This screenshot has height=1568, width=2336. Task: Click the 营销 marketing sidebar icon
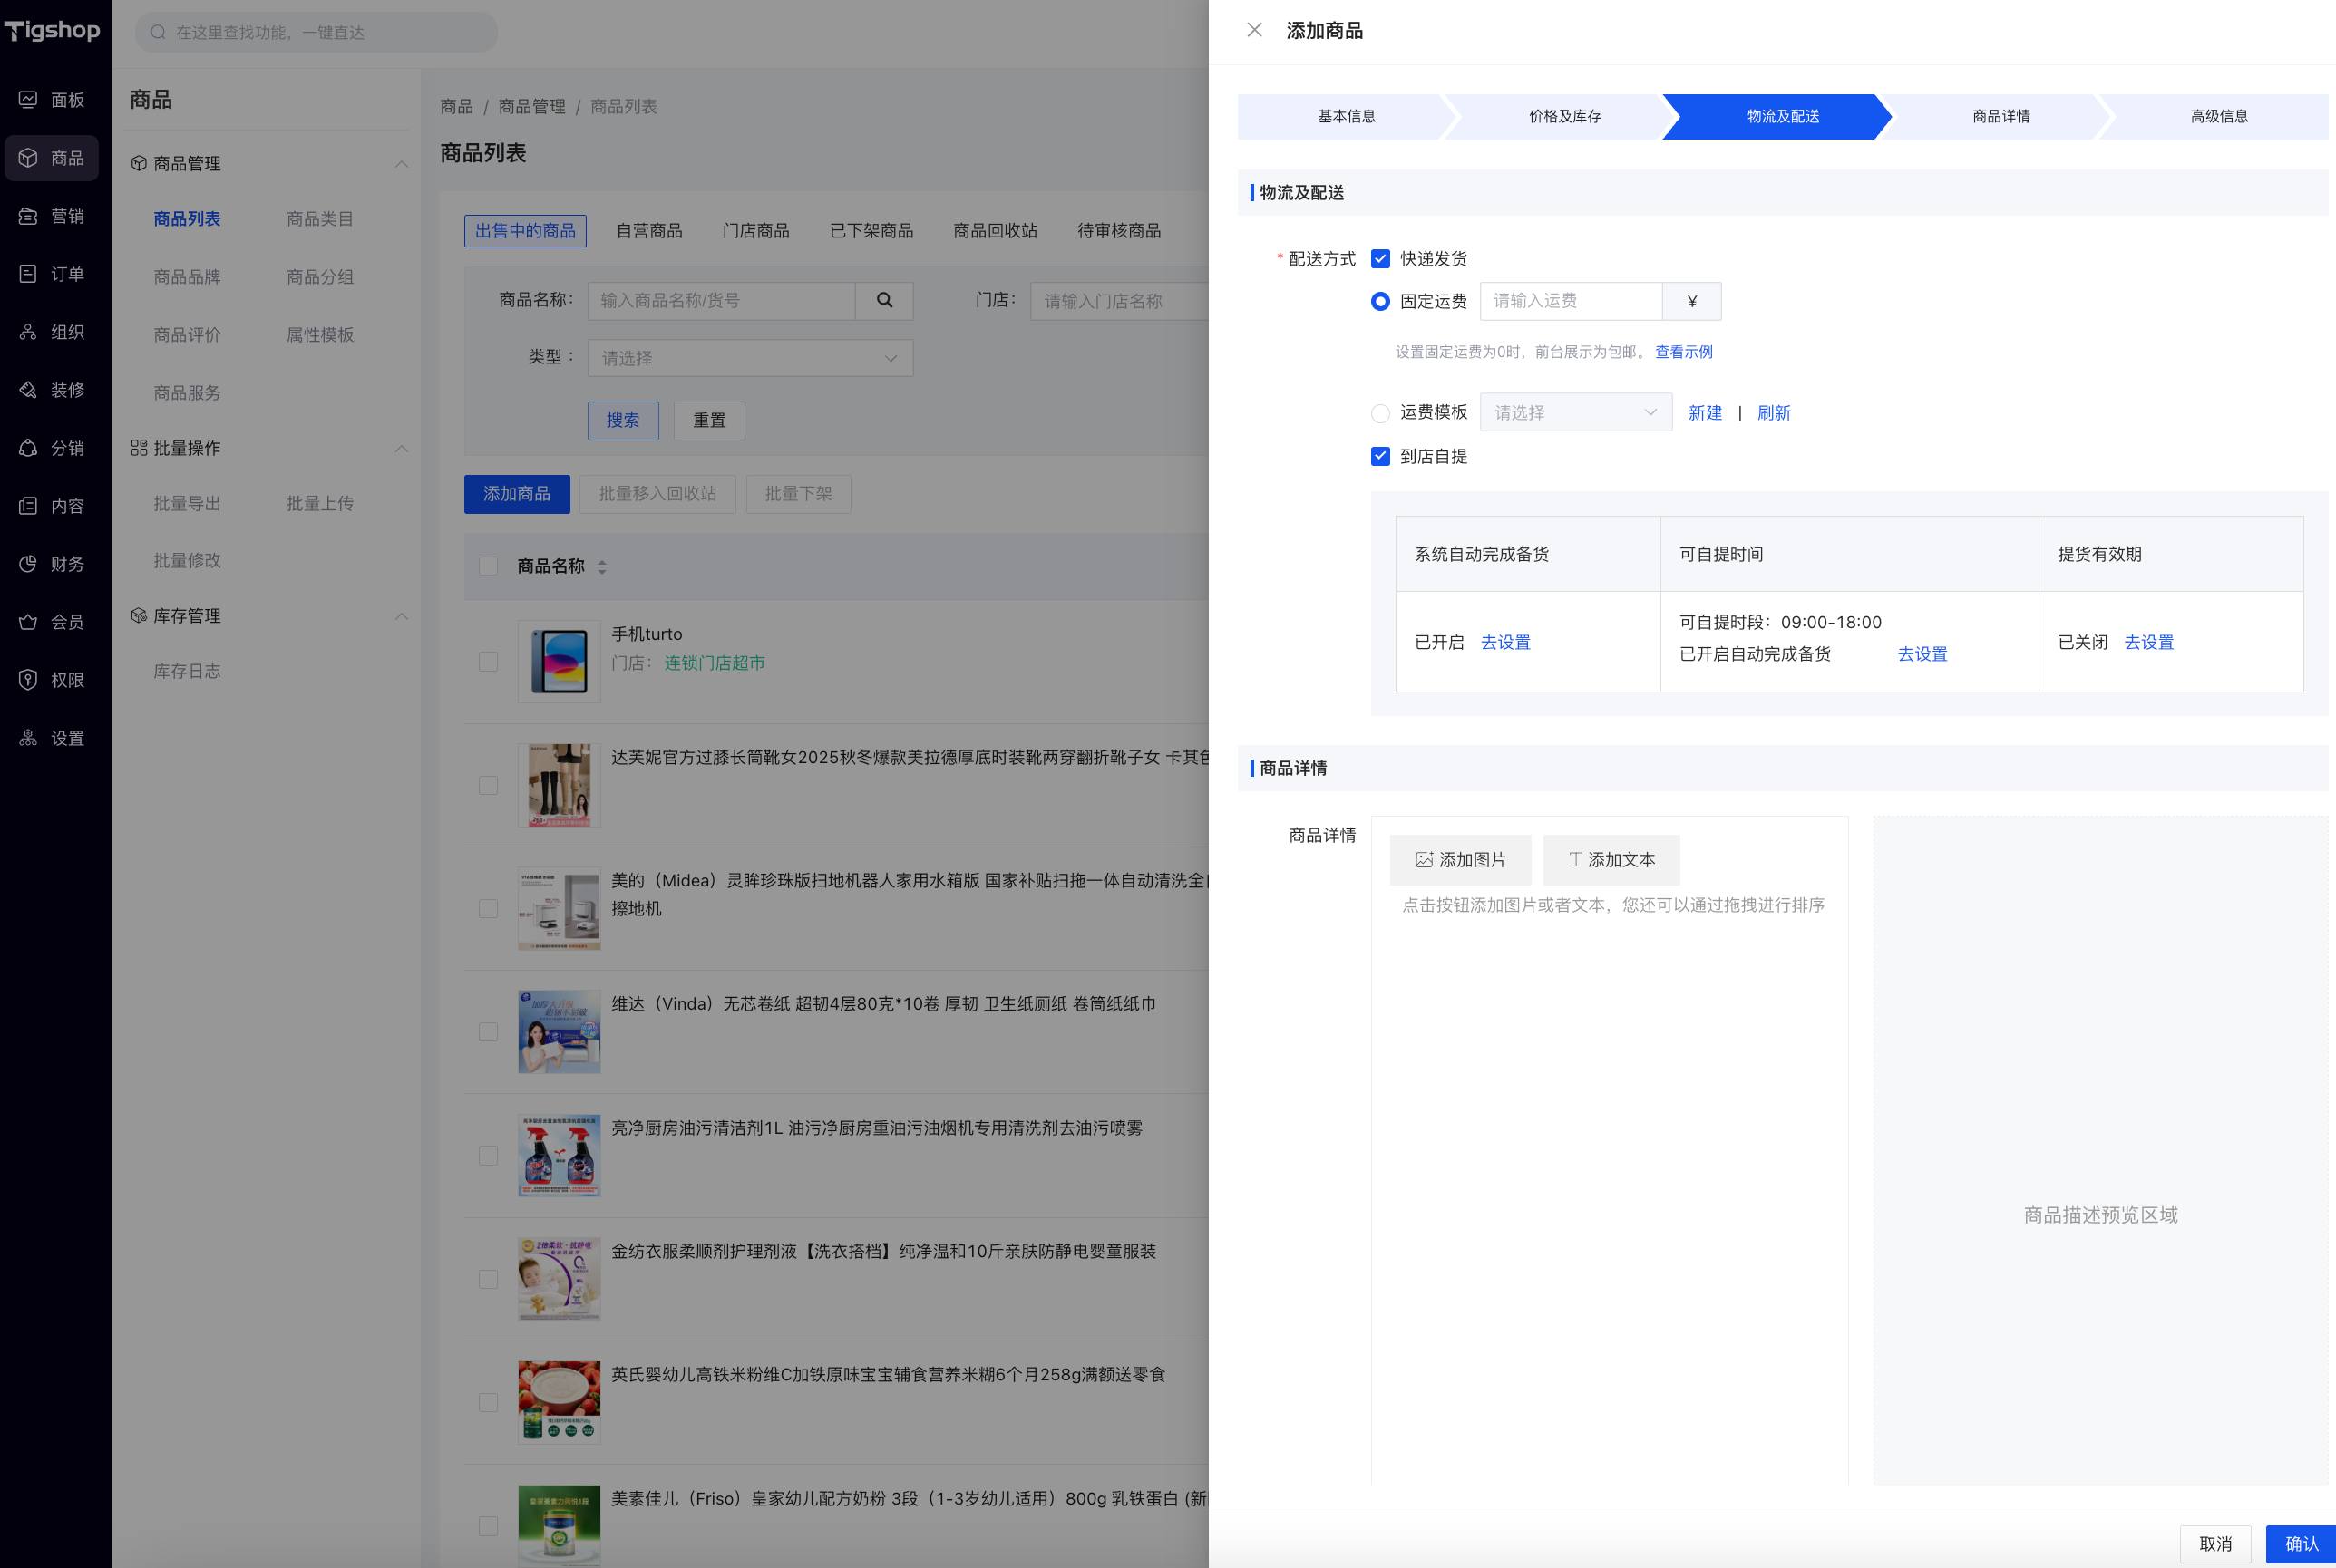(x=28, y=216)
